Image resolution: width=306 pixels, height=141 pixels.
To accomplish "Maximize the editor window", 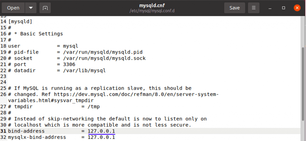I will click(x=284, y=8).
